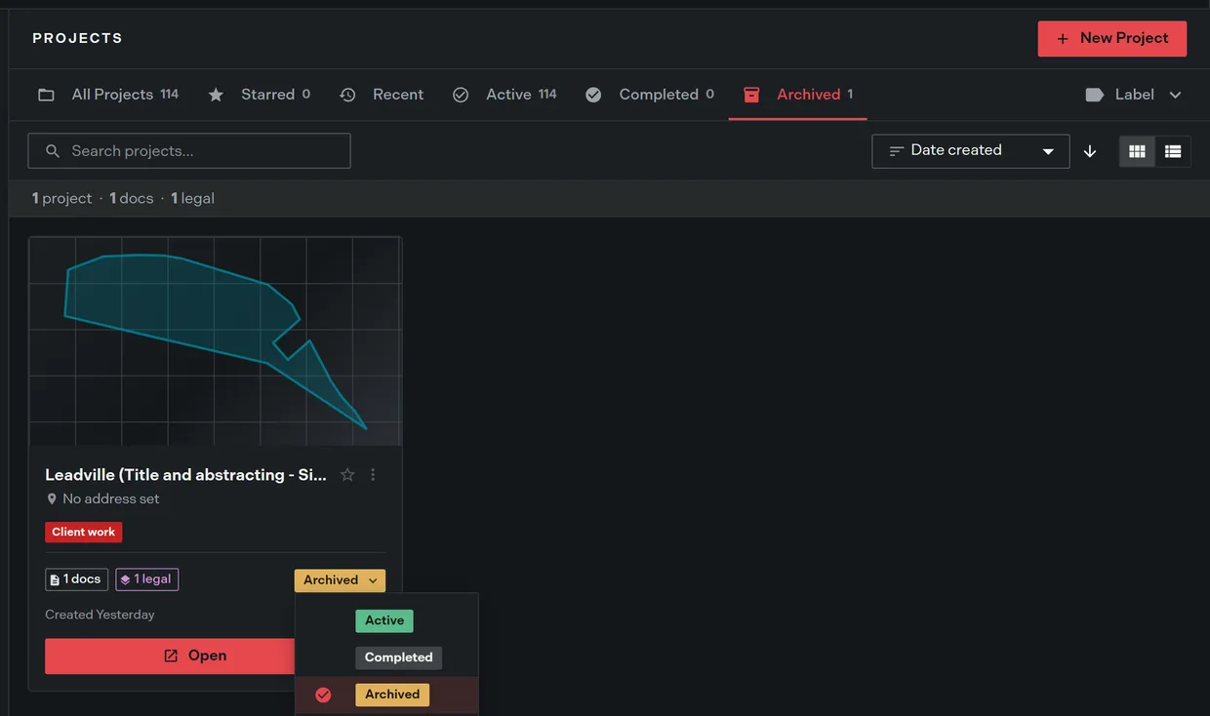Image resolution: width=1210 pixels, height=716 pixels.
Task: Switch to grid view
Action: (1137, 151)
